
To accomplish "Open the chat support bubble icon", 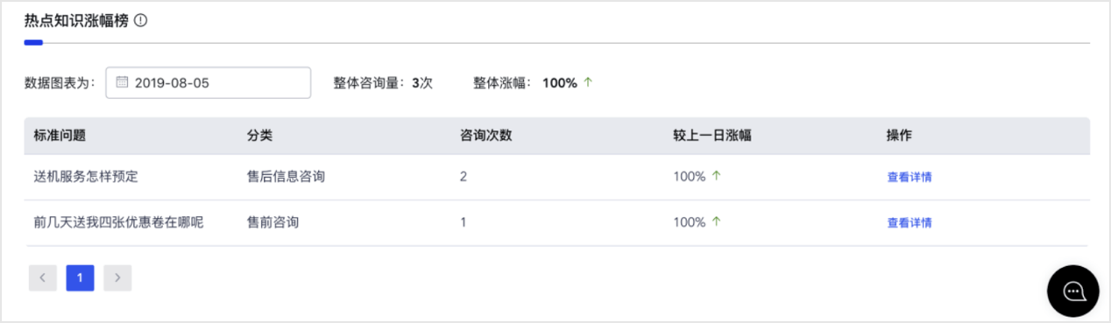I will coord(1072,291).
